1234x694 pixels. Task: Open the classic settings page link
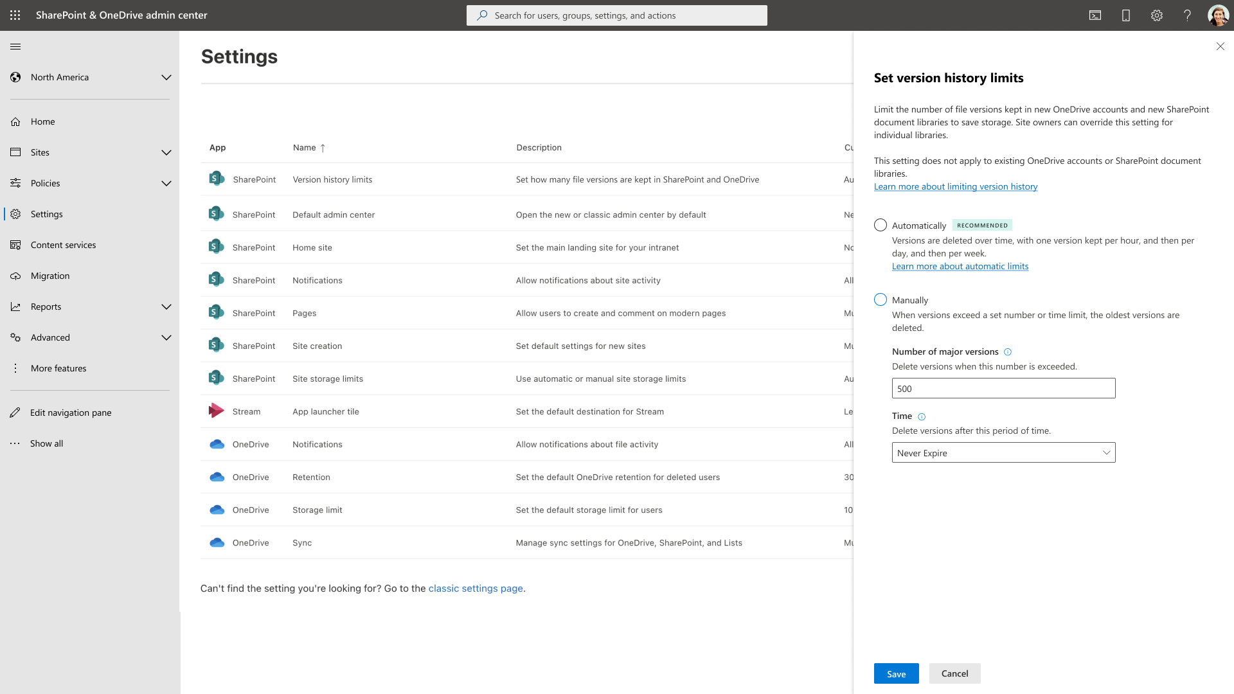point(476,588)
